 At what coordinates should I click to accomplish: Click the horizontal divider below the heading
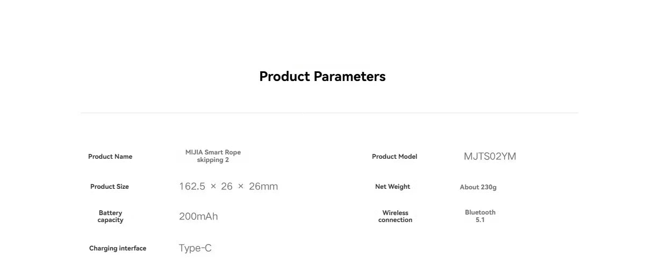(x=329, y=113)
